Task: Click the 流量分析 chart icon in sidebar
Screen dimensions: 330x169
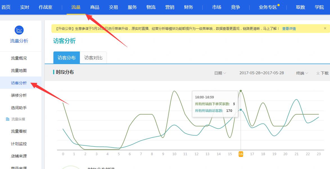Action: coord(19,30)
